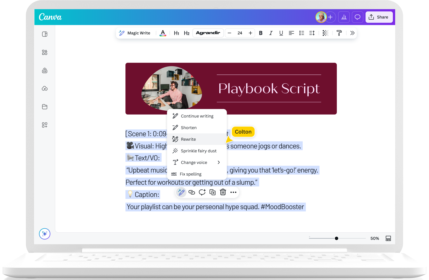Toggle underline formatting
This screenshot has height=280, width=429.
point(281,33)
